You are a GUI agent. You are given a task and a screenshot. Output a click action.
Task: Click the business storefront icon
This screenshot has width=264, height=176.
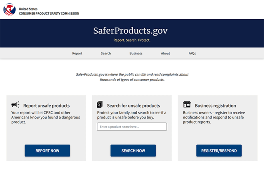pos(187,105)
